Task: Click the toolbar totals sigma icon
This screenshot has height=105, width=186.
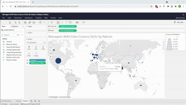Action: pos(52,22)
